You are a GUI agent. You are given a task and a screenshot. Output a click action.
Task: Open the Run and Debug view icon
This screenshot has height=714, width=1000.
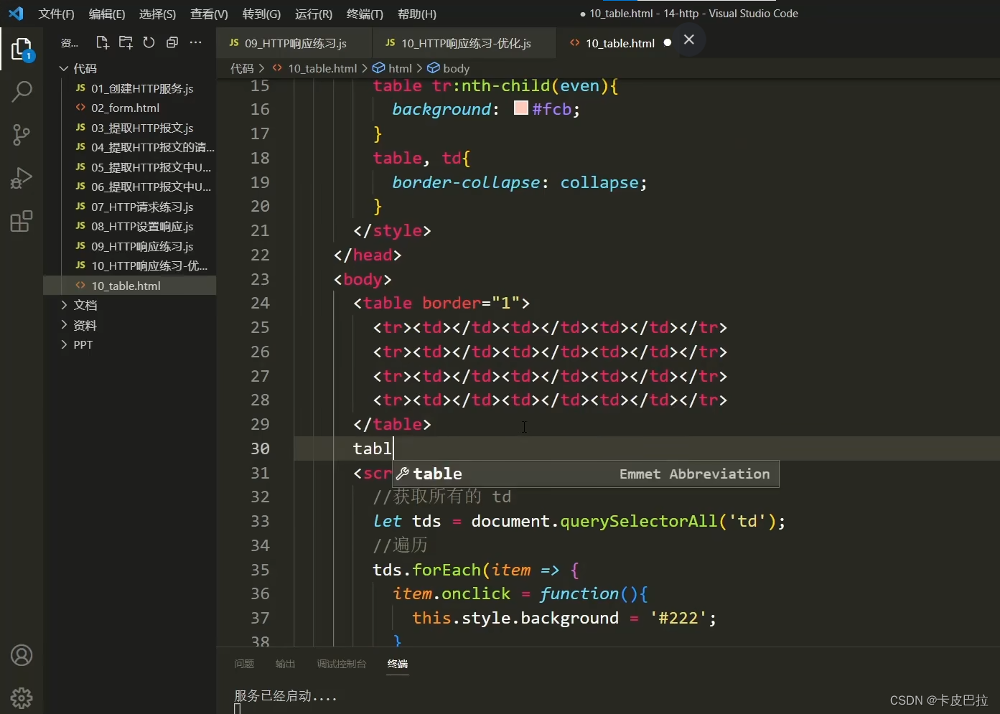[x=22, y=178]
